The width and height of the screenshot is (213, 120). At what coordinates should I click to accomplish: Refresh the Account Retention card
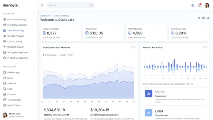pos(204,47)
